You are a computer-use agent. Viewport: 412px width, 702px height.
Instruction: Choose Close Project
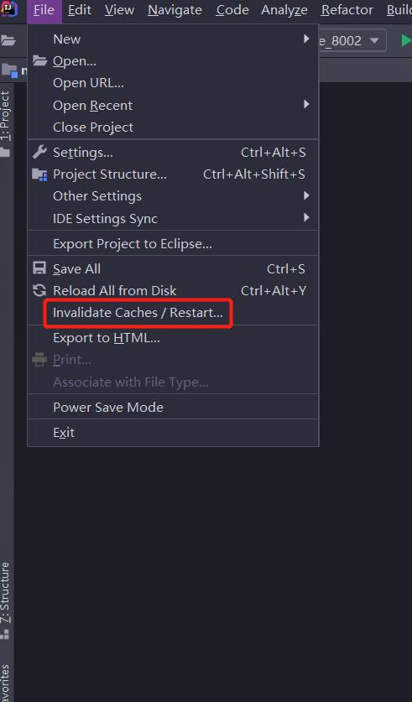(x=173, y=127)
